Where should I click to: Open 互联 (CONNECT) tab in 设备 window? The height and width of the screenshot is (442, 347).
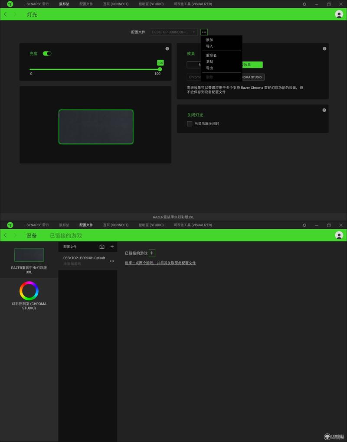pyautogui.click(x=116, y=225)
